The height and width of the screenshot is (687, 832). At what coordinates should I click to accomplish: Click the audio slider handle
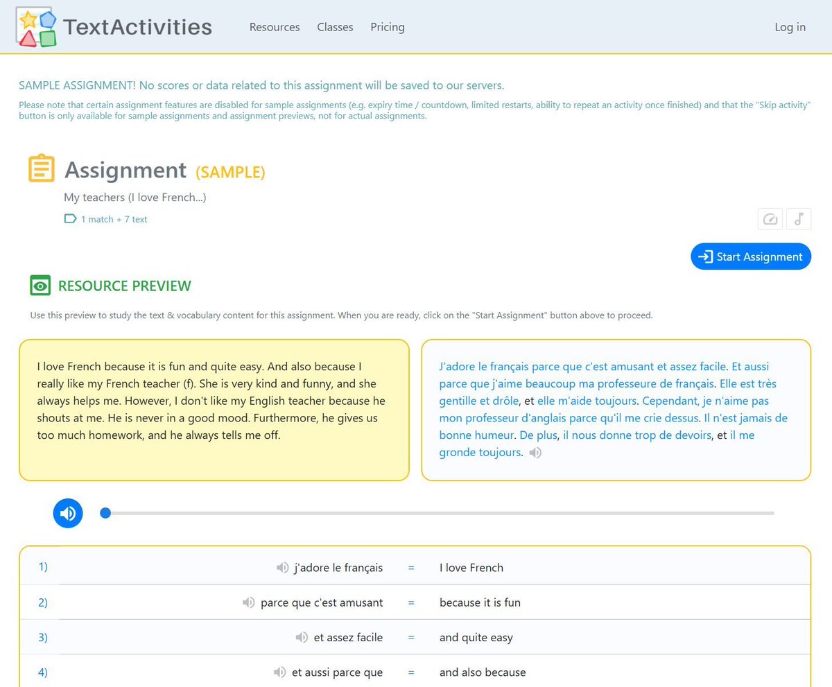click(105, 513)
